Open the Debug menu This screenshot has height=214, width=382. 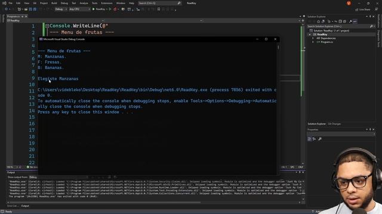pos(64,3)
